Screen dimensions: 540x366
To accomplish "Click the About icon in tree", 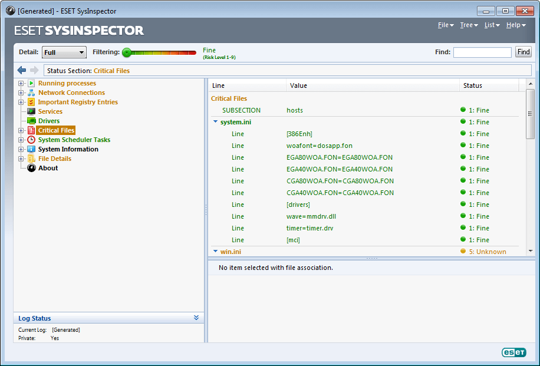I will point(31,168).
